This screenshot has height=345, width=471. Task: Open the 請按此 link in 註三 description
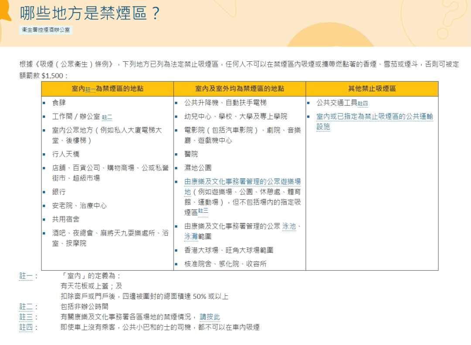[x=210, y=316]
